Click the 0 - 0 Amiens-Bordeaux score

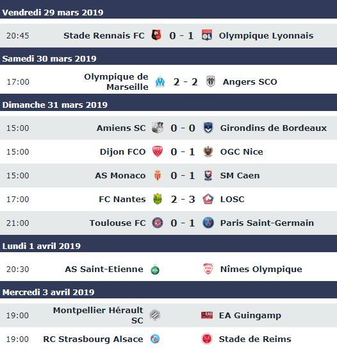click(183, 128)
